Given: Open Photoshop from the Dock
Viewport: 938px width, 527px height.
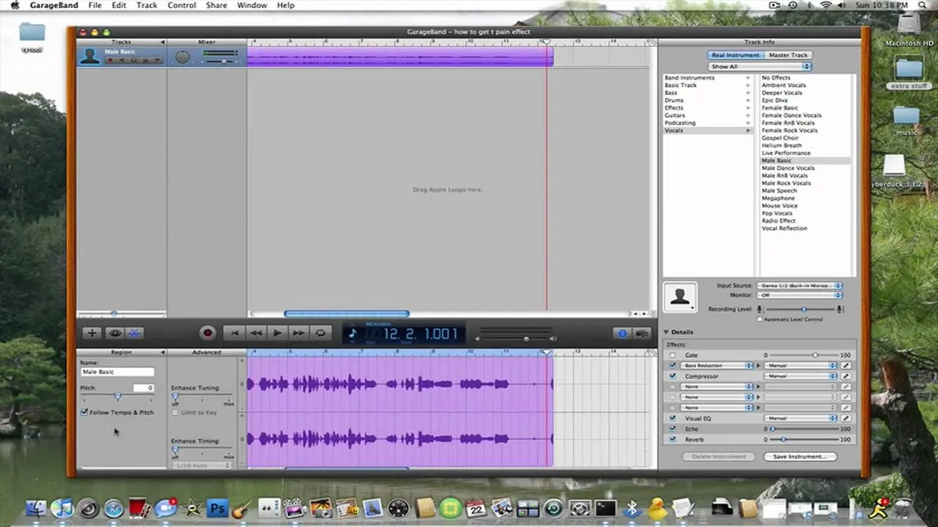Looking at the screenshot, I should 218,507.
